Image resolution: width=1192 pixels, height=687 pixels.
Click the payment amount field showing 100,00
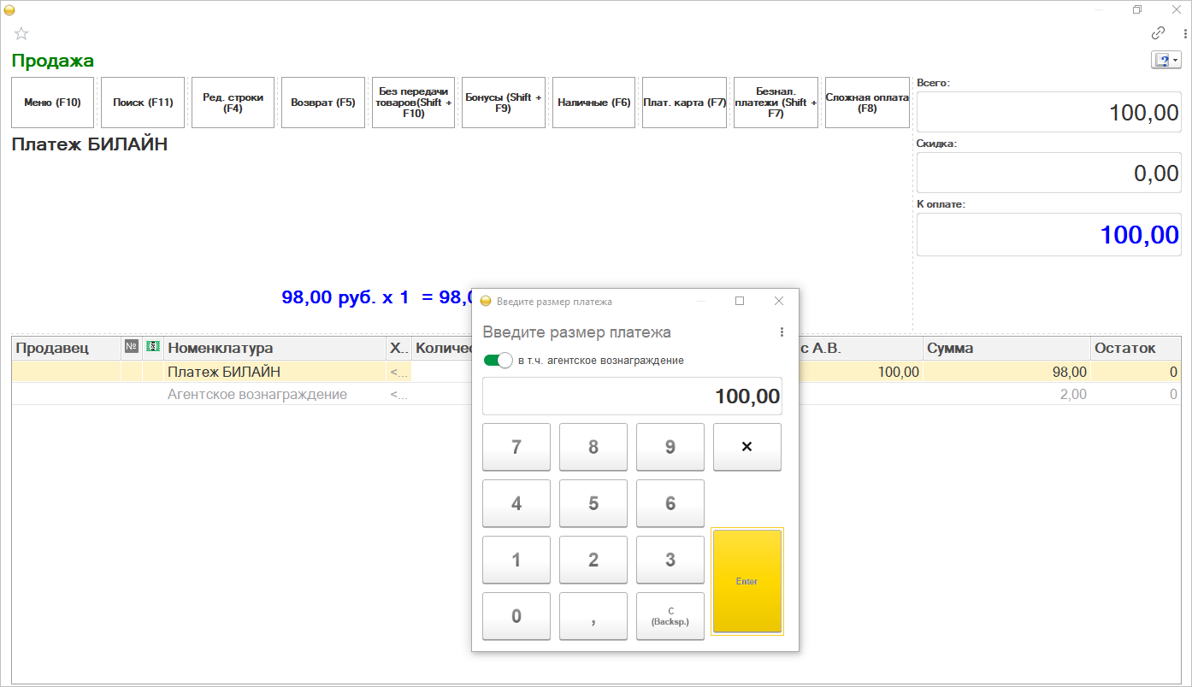coord(632,396)
